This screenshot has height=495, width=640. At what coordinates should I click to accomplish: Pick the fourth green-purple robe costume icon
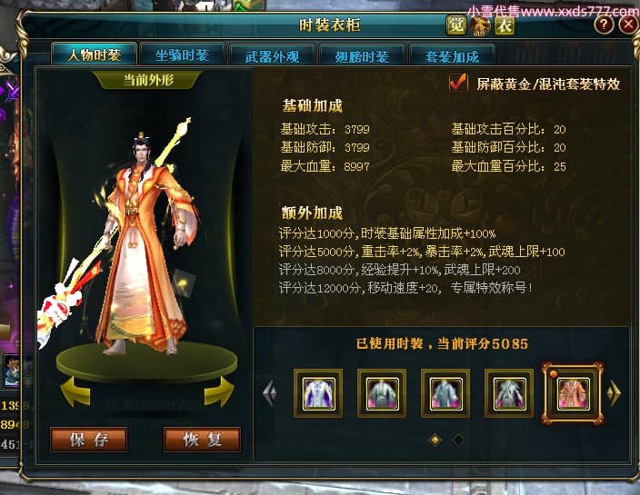[509, 393]
